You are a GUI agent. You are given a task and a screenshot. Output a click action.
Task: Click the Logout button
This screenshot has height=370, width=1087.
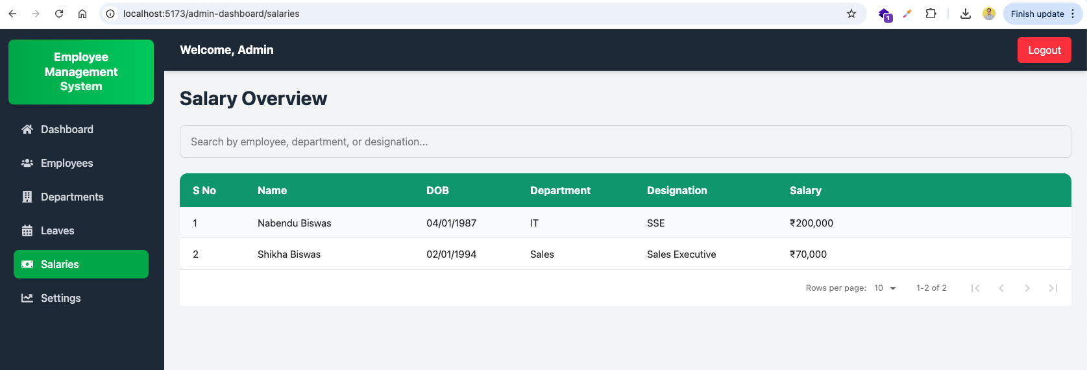(x=1044, y=50)
